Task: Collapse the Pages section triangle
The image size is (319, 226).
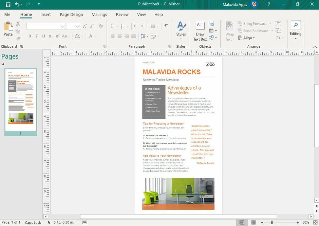Action: coord(3,64)
